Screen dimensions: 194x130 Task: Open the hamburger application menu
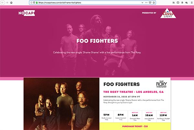pyautogui.click(x=192, y=3)
